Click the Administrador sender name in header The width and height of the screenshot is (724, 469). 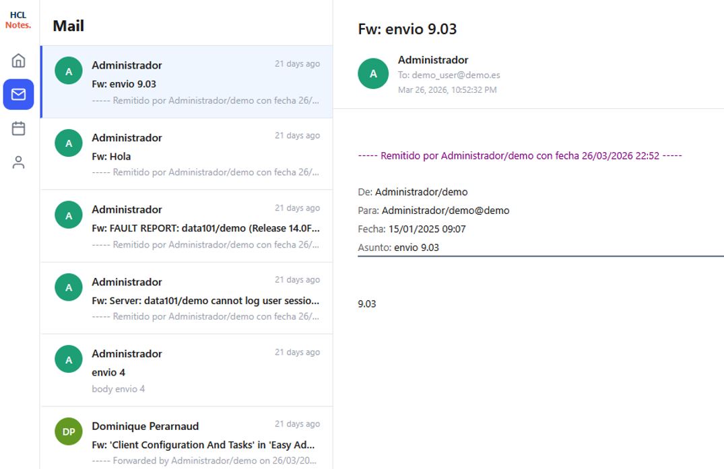[x=433, y=60]
